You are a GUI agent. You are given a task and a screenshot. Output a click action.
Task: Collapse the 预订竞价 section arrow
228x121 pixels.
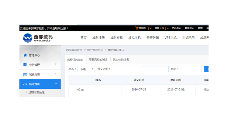coord(56,83)
